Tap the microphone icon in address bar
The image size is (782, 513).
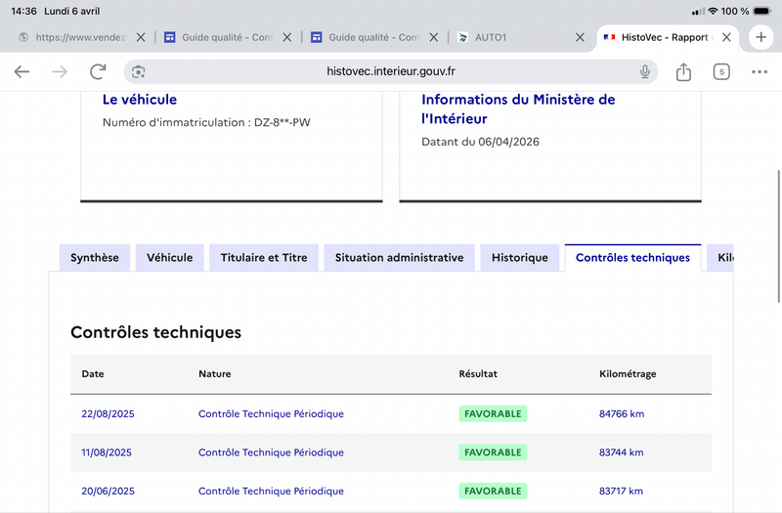[x=645, y=71]
